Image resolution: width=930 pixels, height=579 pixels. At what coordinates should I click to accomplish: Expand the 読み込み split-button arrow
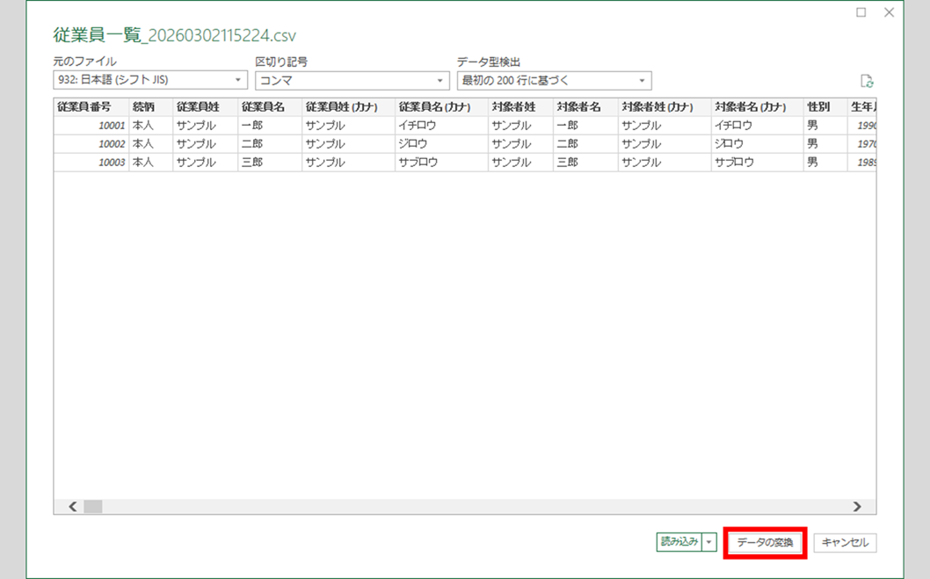point(710,542)
